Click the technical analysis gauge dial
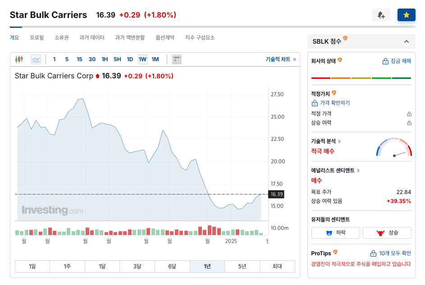Screen dimensions: 425x285 [x=394, y=148]
